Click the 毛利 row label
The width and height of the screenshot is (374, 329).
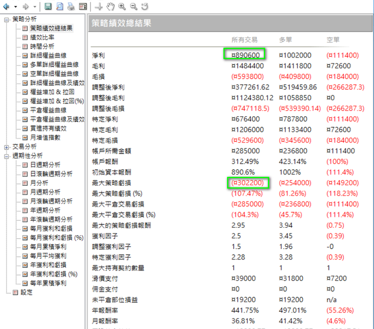98,66
